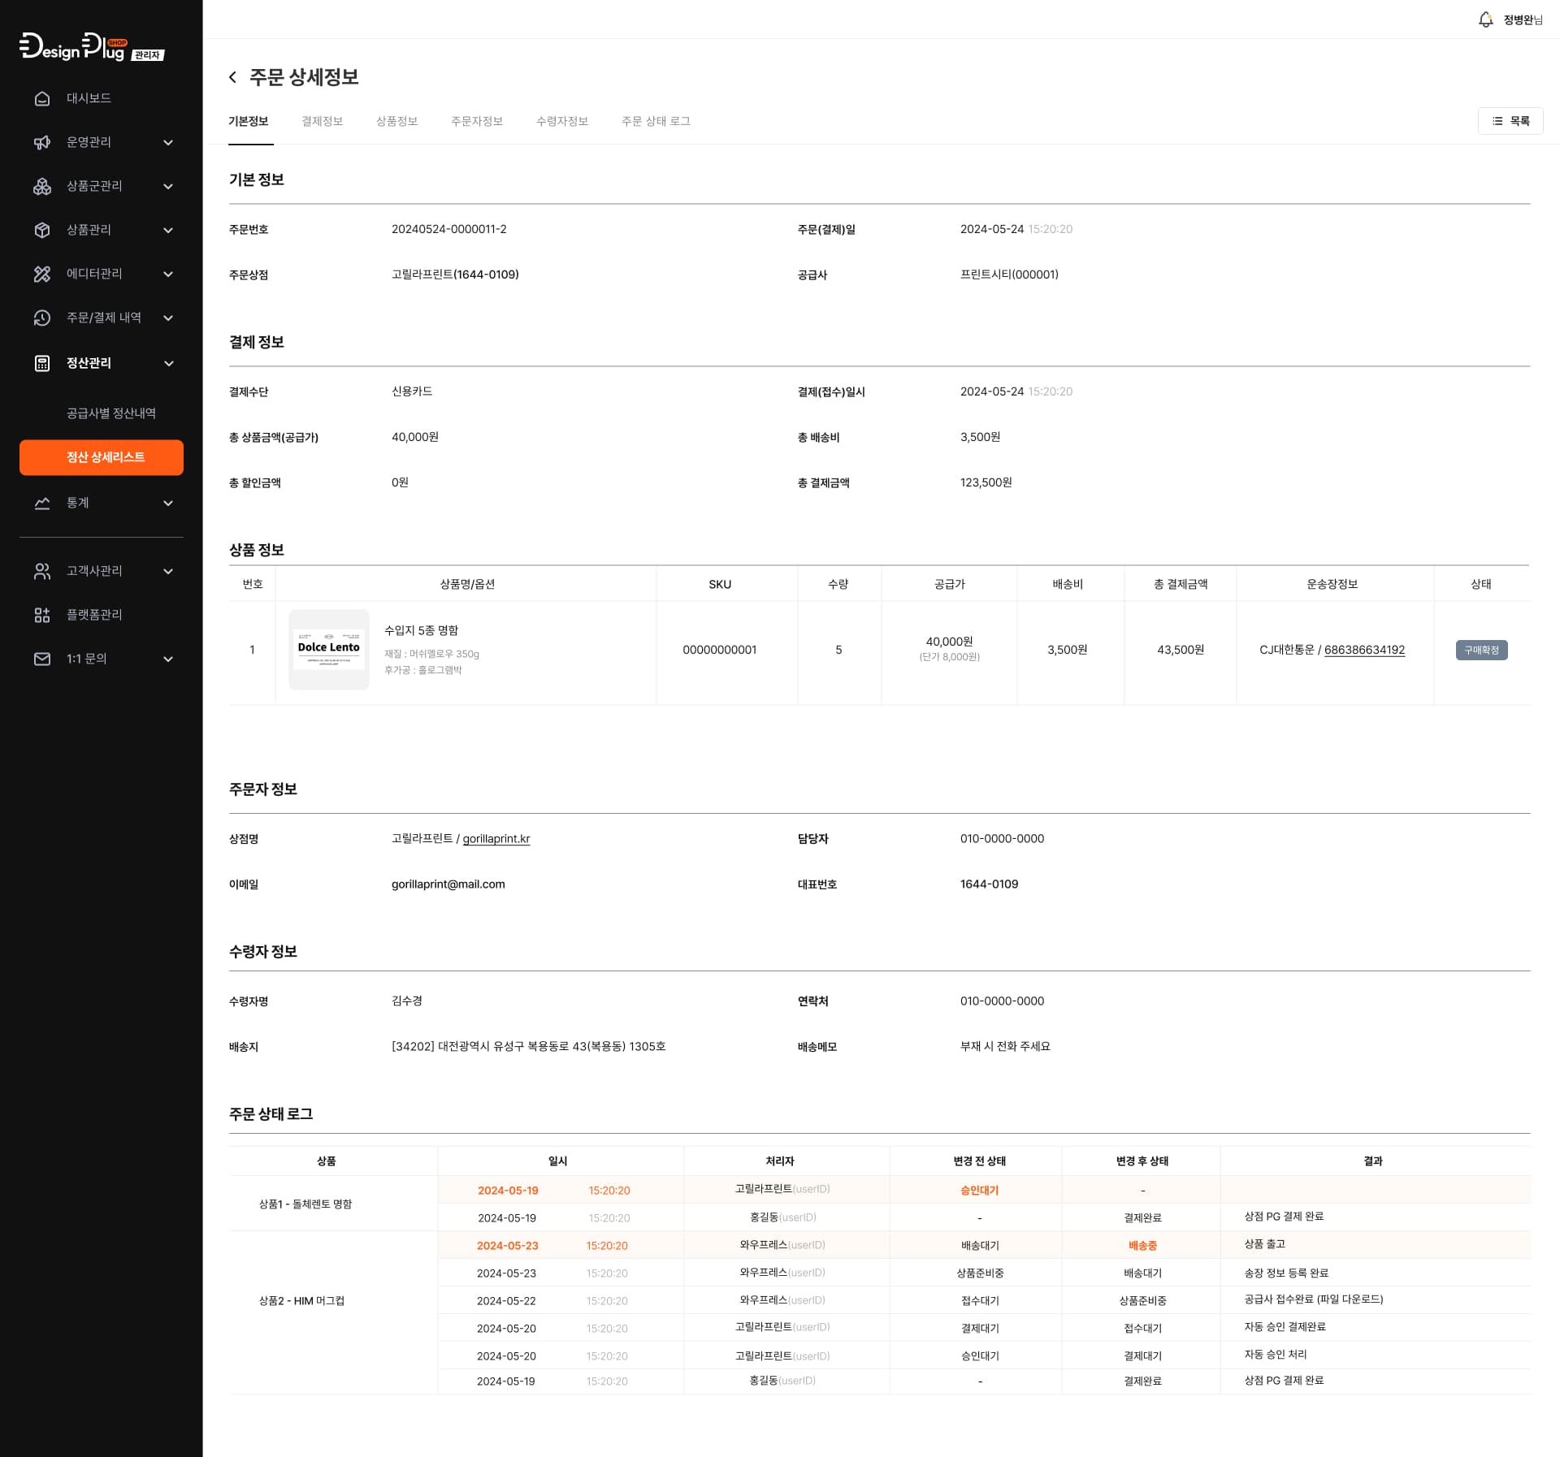1560x1457 pixels.
Task: Switch to the 결제정보 tab
Action: tap(322, 121)
